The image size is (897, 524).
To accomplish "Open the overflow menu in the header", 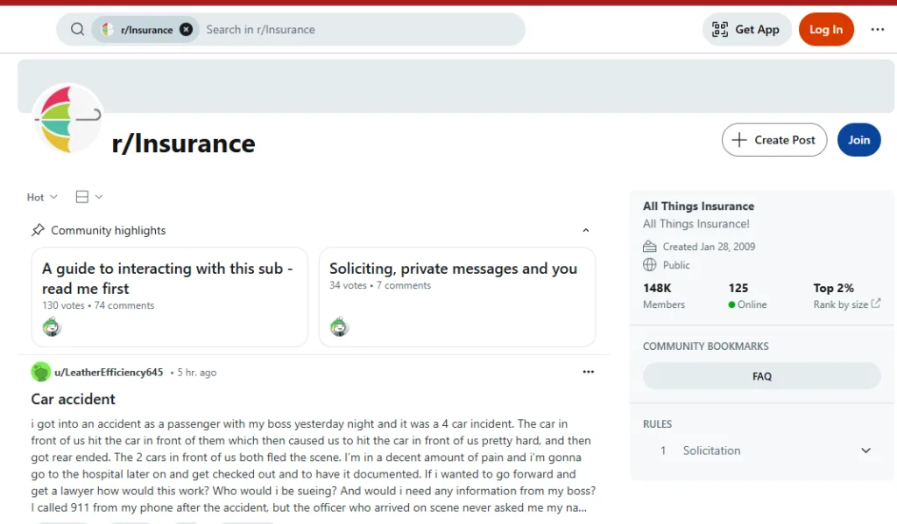I will [x=877, y=29].
